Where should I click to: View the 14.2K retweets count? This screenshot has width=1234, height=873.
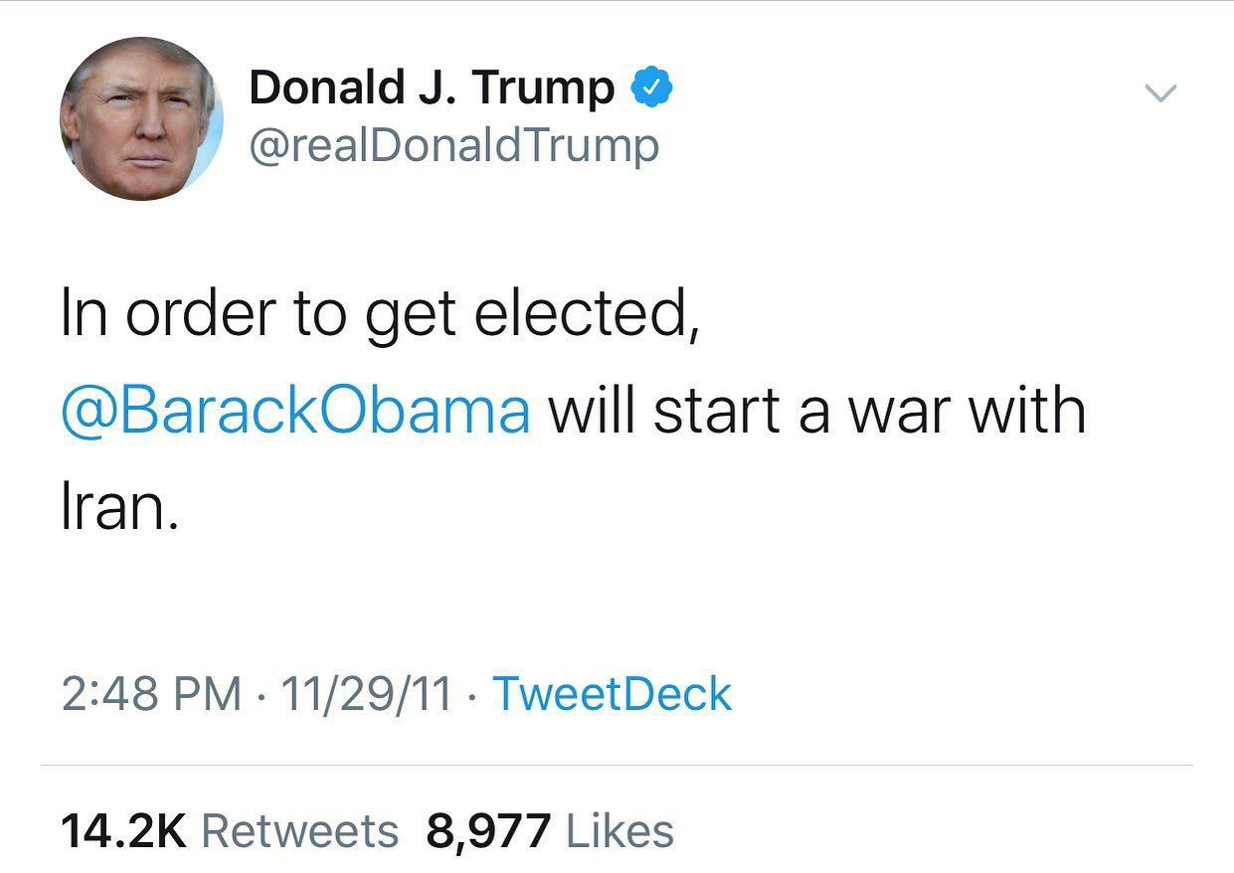point(123,830)
